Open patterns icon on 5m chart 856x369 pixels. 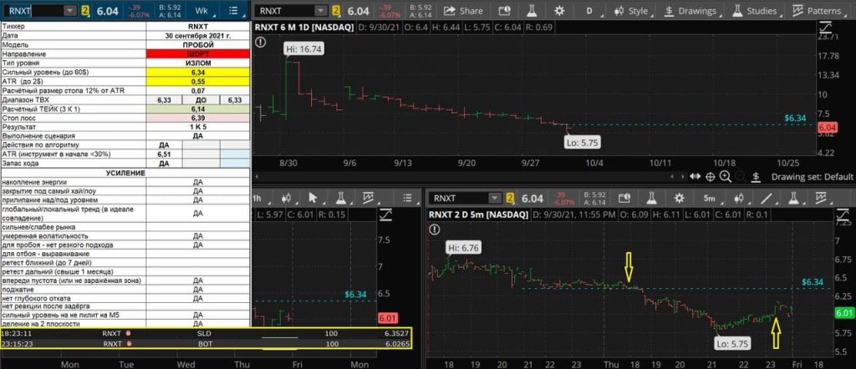823,198
